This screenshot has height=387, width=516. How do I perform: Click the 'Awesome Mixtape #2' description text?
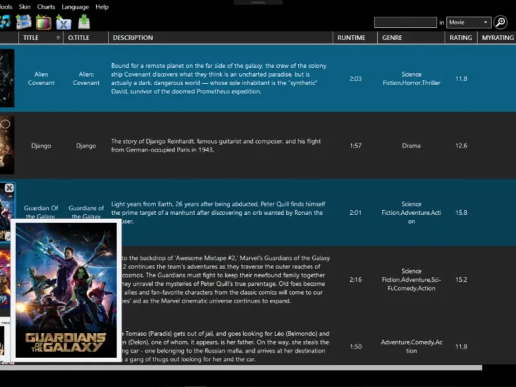(226, 279)
